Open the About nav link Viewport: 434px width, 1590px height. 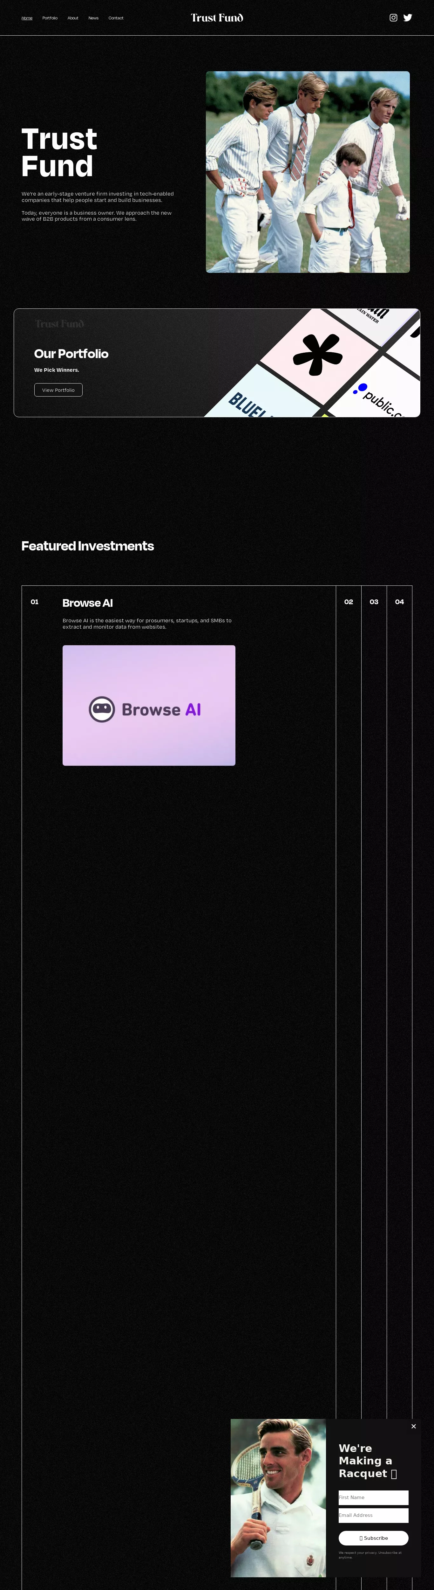73,18
